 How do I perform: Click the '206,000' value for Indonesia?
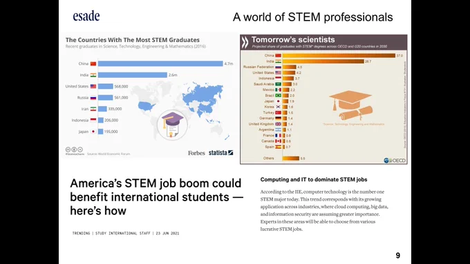[111, 120]
